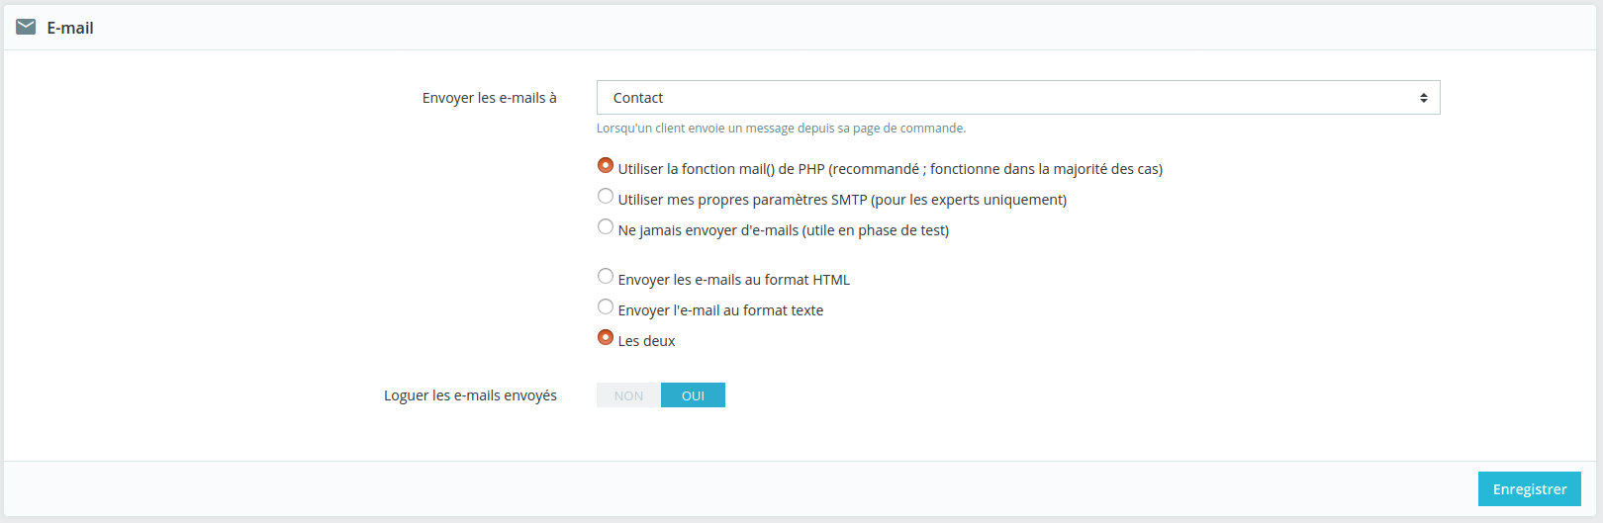1603x523 pixels.
Task: Click the Enregistrer button
Action: pos(1529,489)
